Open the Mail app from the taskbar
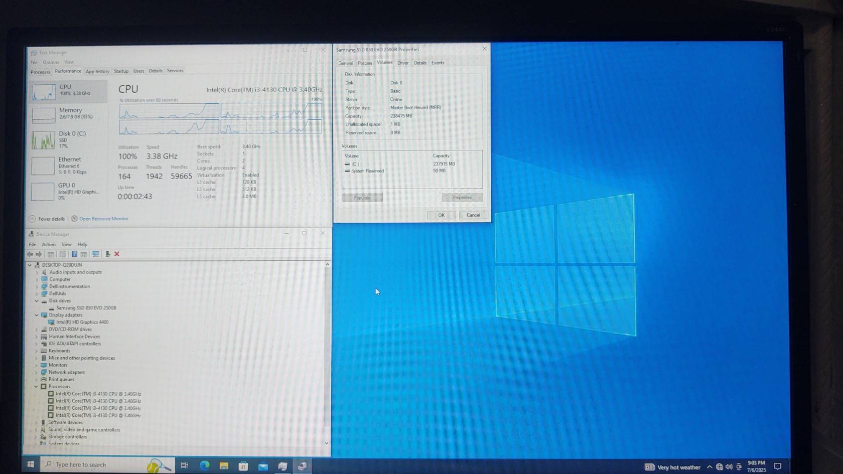 263,466
